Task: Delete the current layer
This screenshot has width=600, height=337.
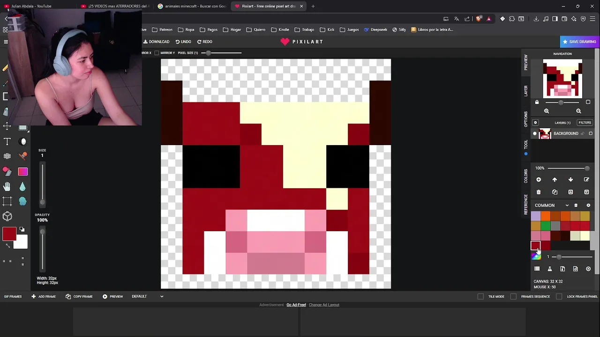Action: (539, 192)
